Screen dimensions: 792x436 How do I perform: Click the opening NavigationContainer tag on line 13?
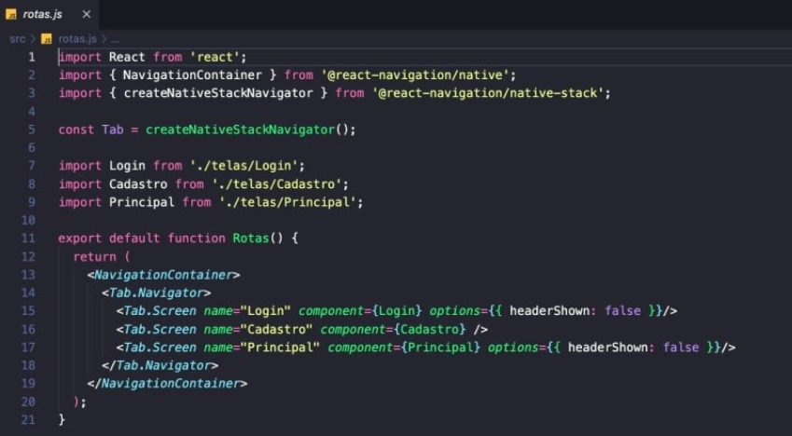coord(164,275)
